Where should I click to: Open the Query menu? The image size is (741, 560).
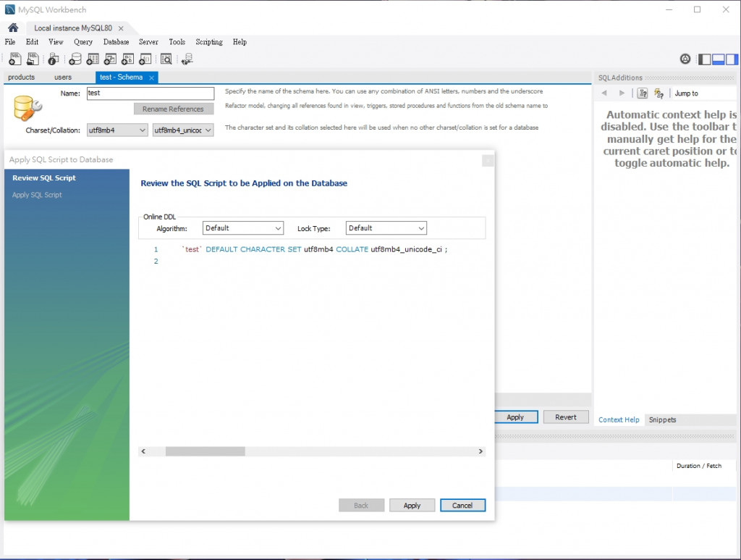click(x=83, y=41)
